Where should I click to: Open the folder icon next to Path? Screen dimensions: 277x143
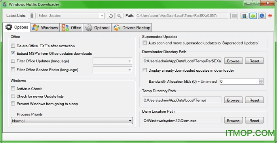(x=234, y=16)
